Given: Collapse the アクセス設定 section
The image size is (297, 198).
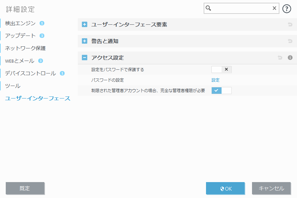Looking at the screenshot, I should click(x=84, y=58).
